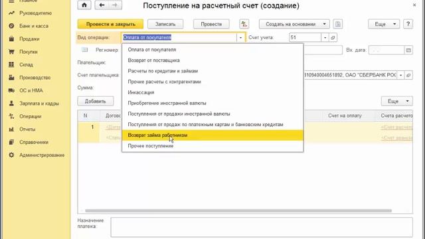Open Зарплата и кадры section
This screenshot has width=425, height=239.
[39, 104]
